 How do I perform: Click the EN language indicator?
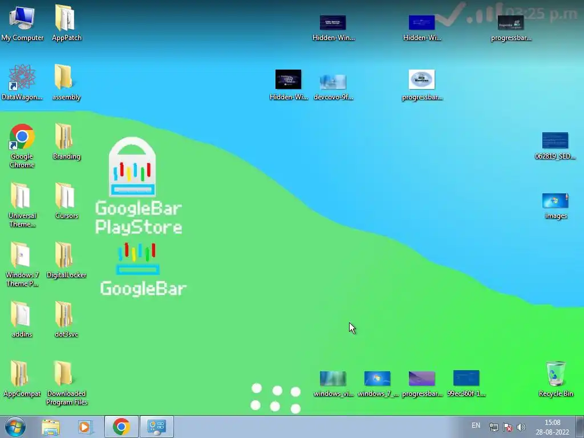pos(476,425)
